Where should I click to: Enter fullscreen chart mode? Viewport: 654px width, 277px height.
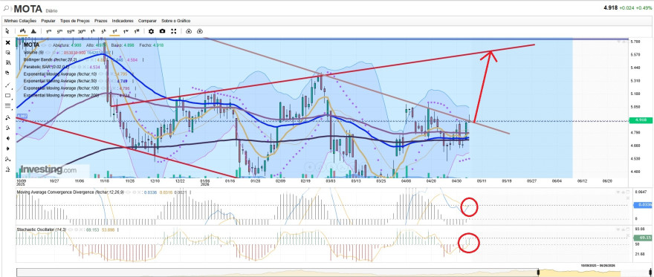click(x=174, y=31)
